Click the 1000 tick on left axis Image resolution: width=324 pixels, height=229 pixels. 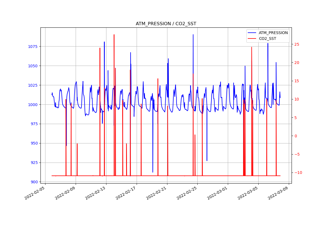tap(33, 105)
